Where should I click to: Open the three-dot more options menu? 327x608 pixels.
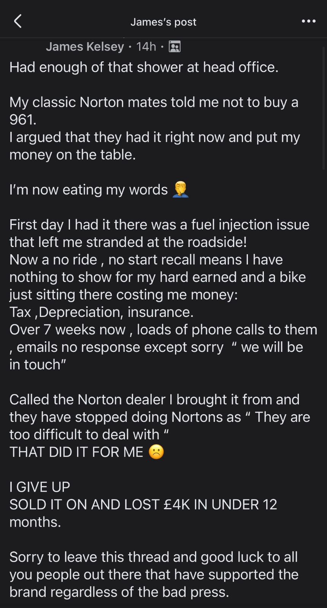tap(308, 21)
